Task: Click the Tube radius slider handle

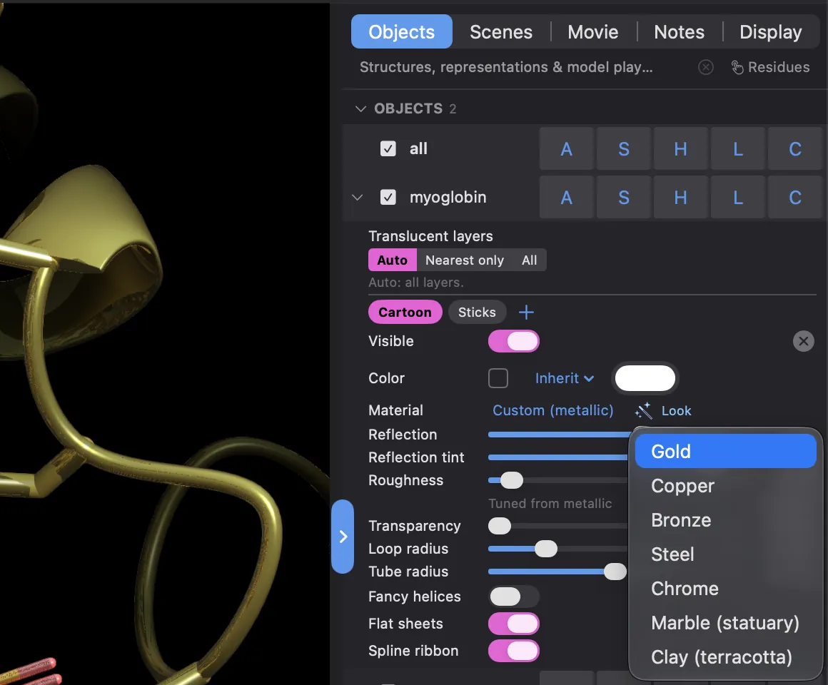Action: pyautogui.click(x=615, y=572)
